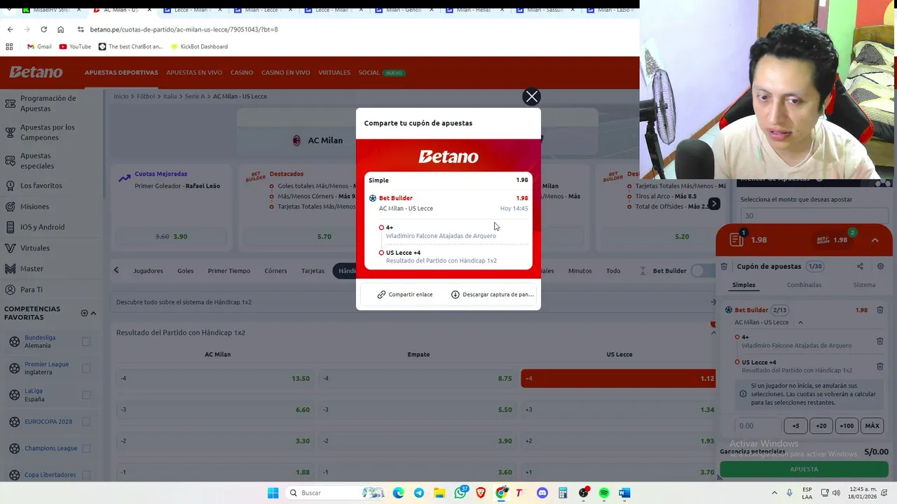The width and height of the screenshot is (897, 504).
Task: Open the Social menu item
Action: coord(369,73)
